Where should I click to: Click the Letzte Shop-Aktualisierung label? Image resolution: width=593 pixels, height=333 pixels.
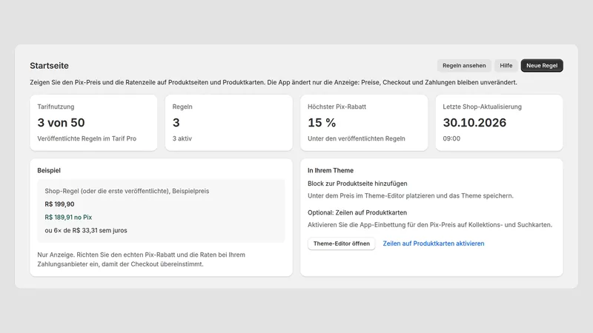point(483,107)
